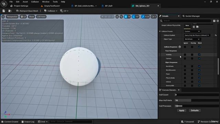Click the Browse to asset in Content Browser icon
This screenshot has width=220, height=124.
(x=10, y=11)
